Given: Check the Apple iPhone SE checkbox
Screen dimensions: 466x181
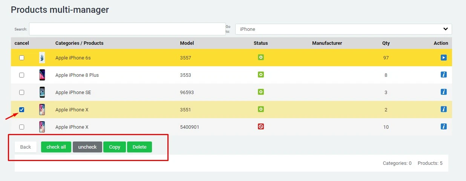Looking at the screenshot, I should tap(21, 92).
